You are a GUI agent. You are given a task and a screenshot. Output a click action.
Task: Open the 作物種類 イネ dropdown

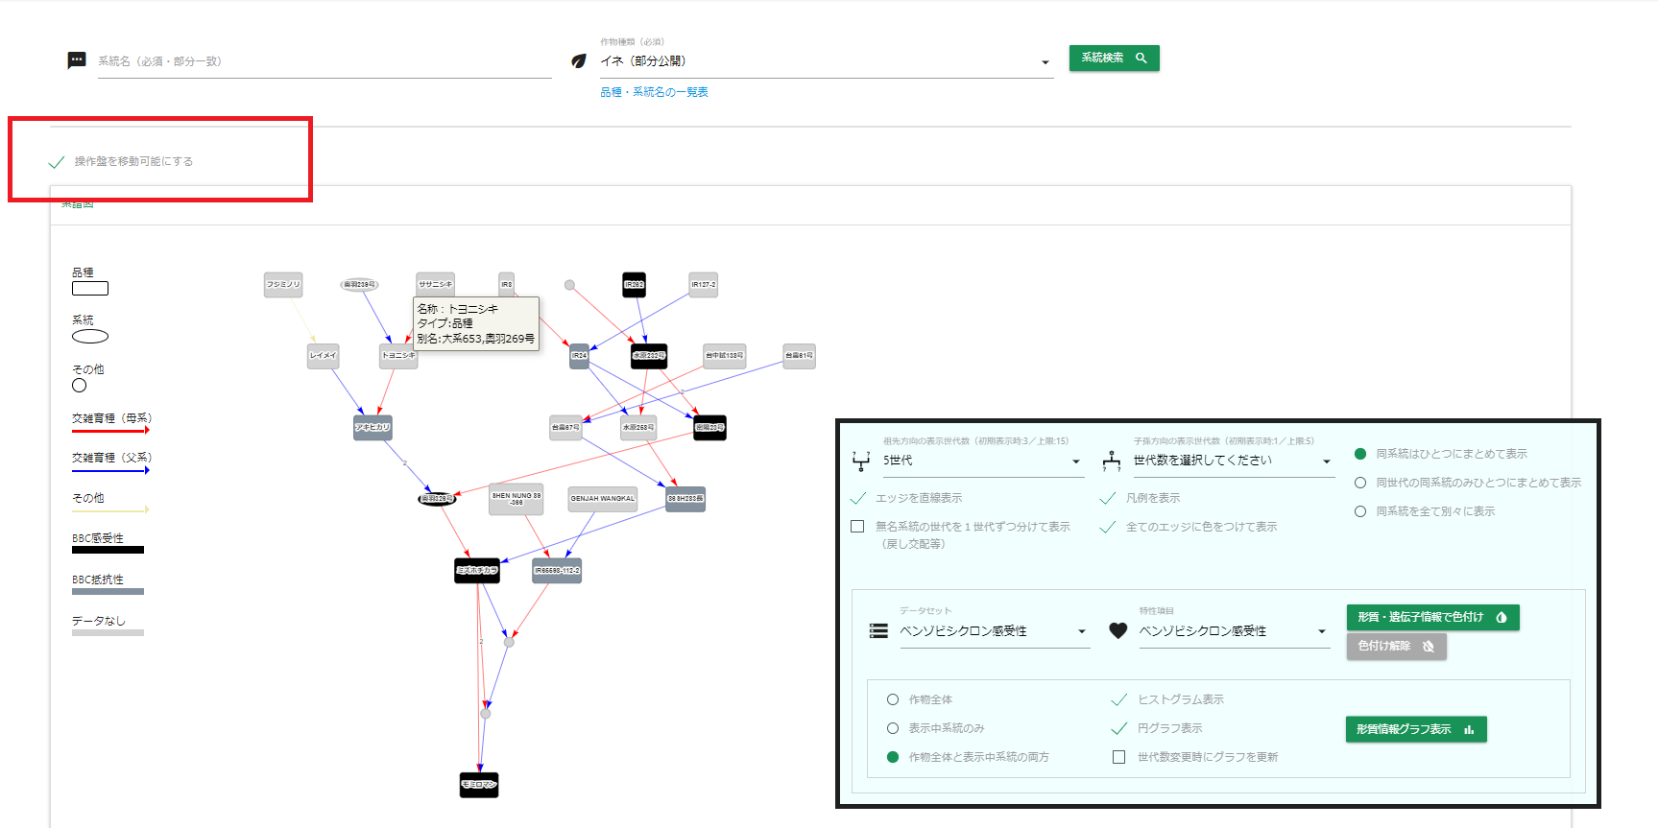pyautogui.click(x=826, y=61)
